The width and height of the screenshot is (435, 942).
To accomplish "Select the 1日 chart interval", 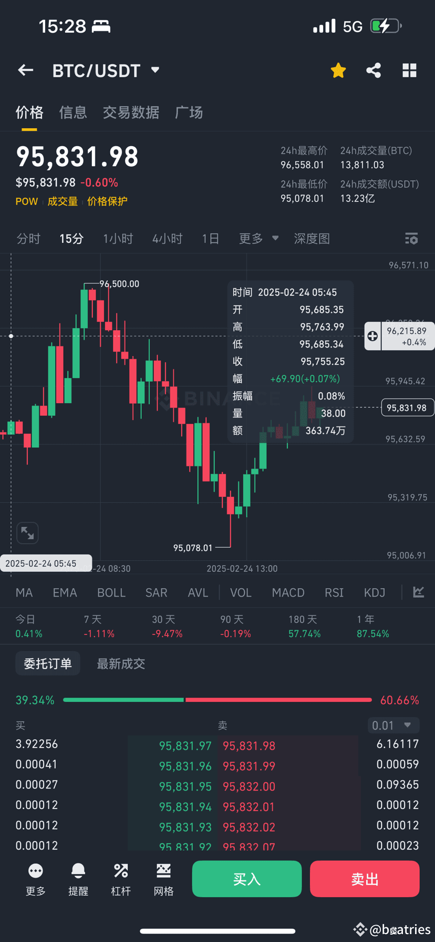I will 210,239.
